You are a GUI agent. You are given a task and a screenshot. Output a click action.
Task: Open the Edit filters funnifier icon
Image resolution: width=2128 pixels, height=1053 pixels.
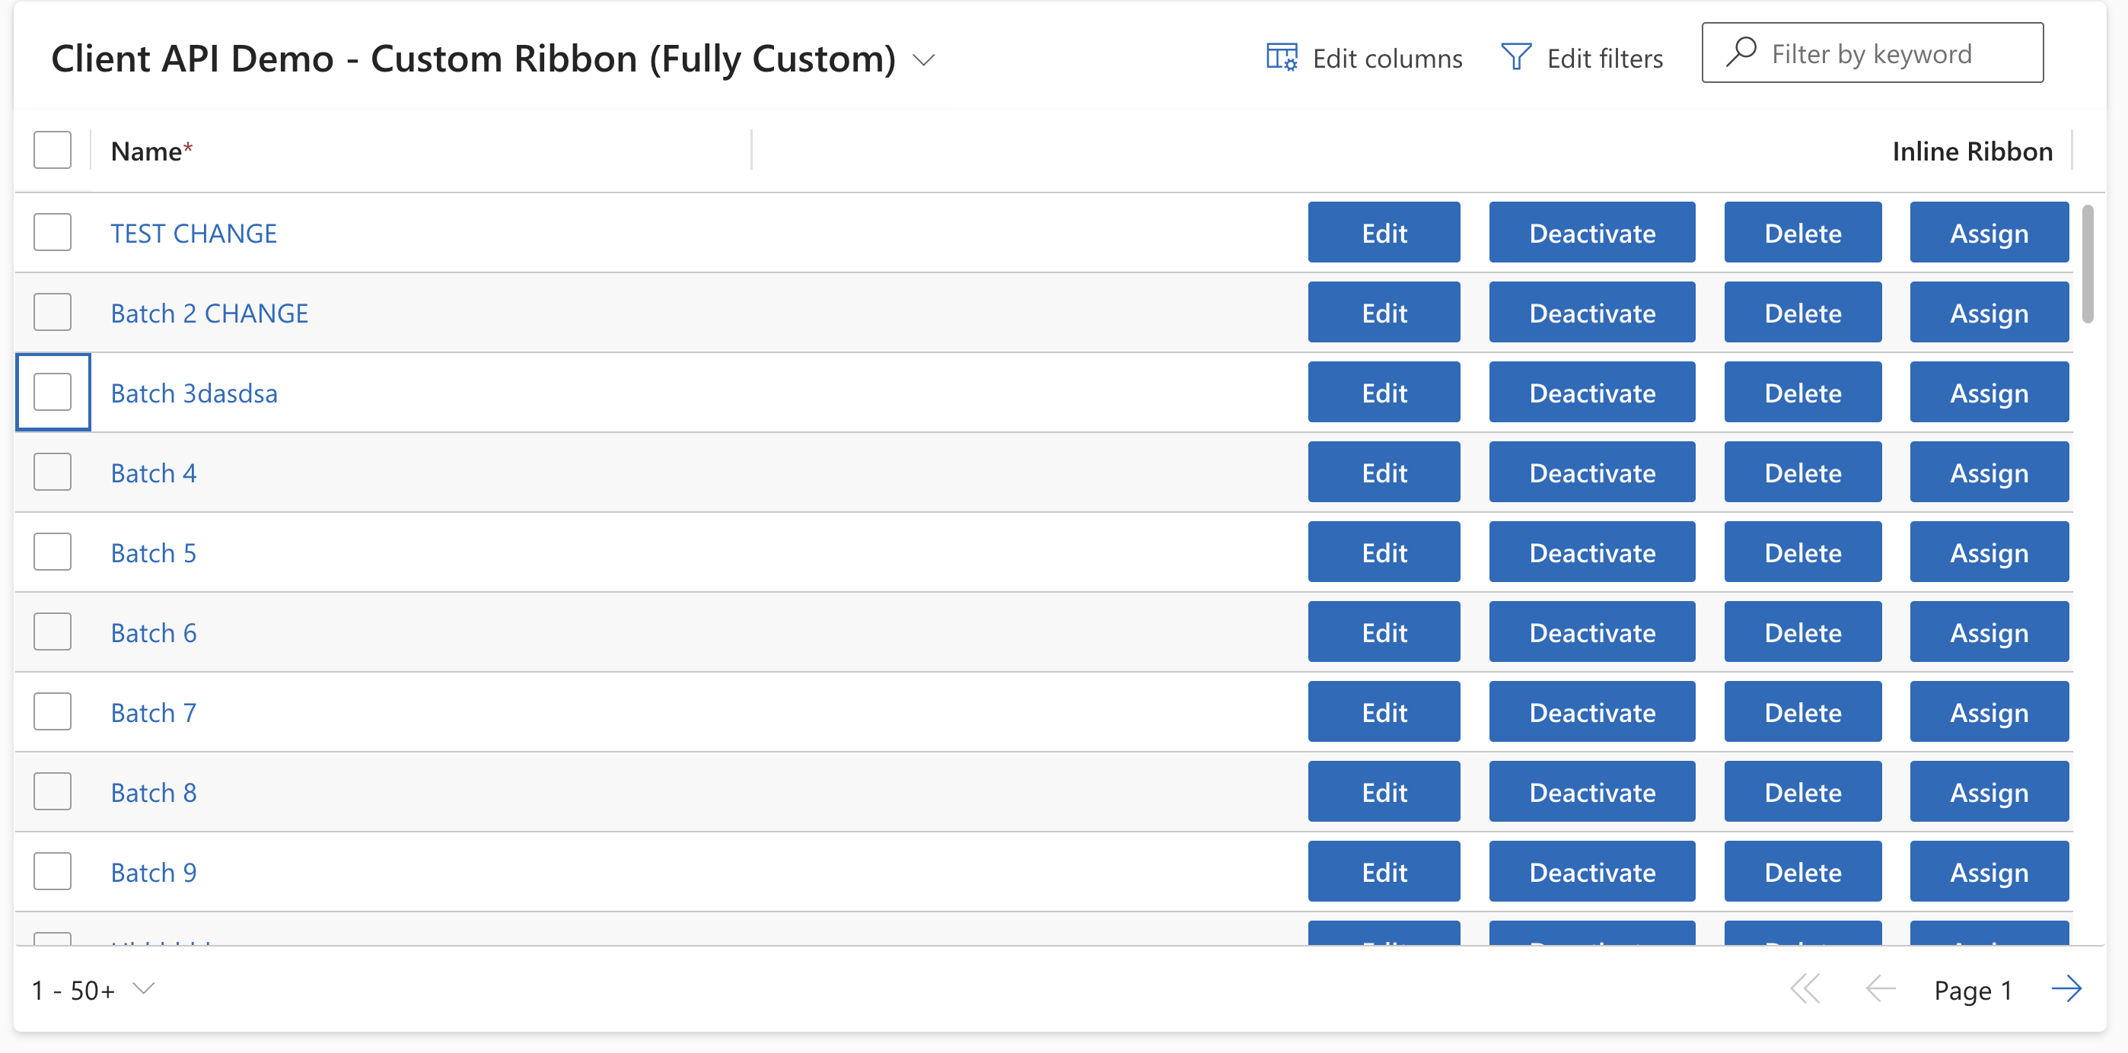(x=1517, y=56)
